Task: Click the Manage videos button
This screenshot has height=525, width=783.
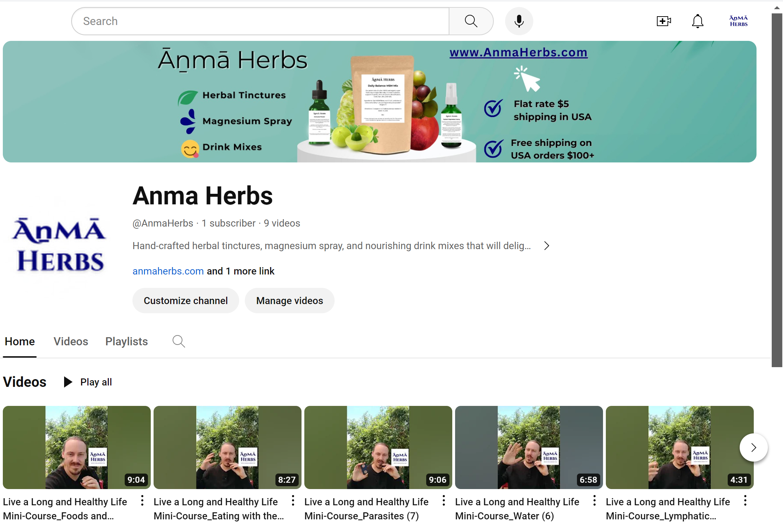Action: pos(290,301)
